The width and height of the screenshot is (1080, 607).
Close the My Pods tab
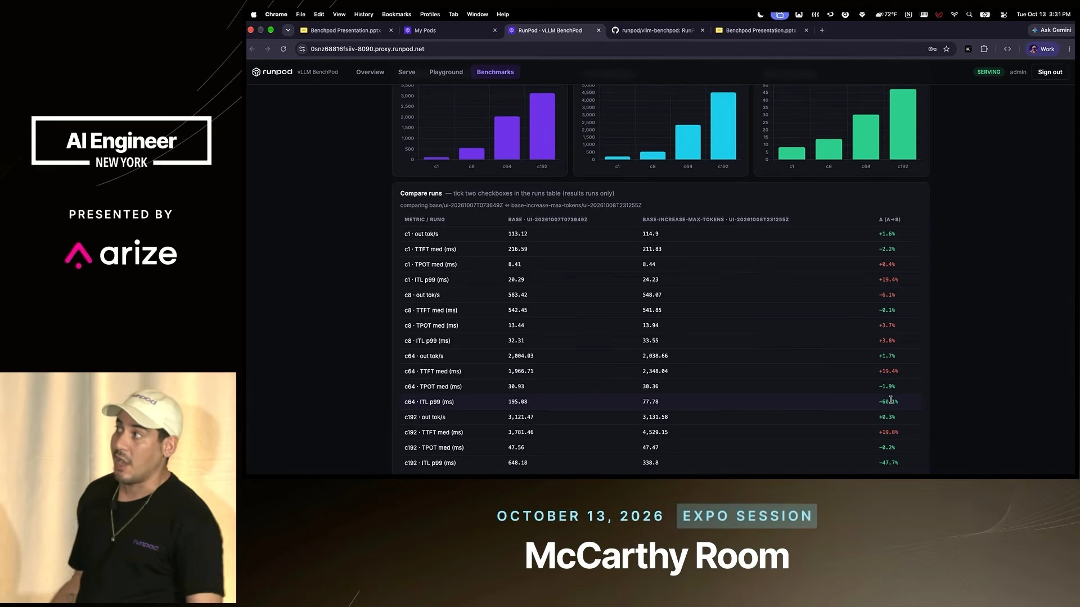(x=495, y=30)
